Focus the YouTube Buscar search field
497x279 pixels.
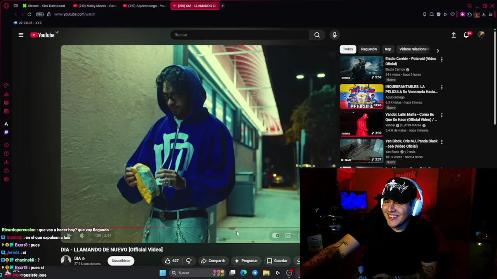[x=240, y=35]
